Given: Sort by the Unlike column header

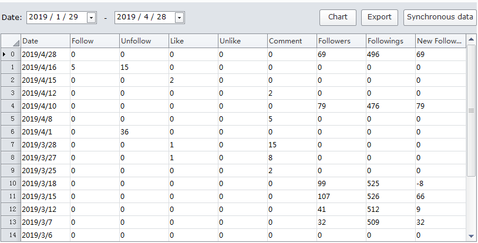Looking at the screenshot, I should point(243,41).
